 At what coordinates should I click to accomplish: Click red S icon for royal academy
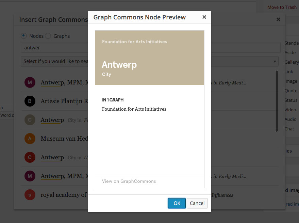[30, 195]
